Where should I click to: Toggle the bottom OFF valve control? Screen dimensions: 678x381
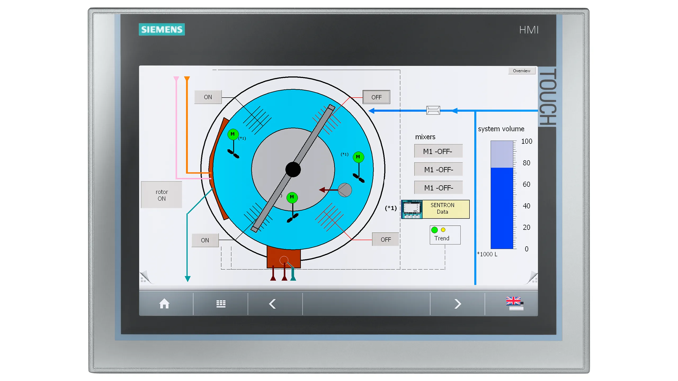point(386,239)
